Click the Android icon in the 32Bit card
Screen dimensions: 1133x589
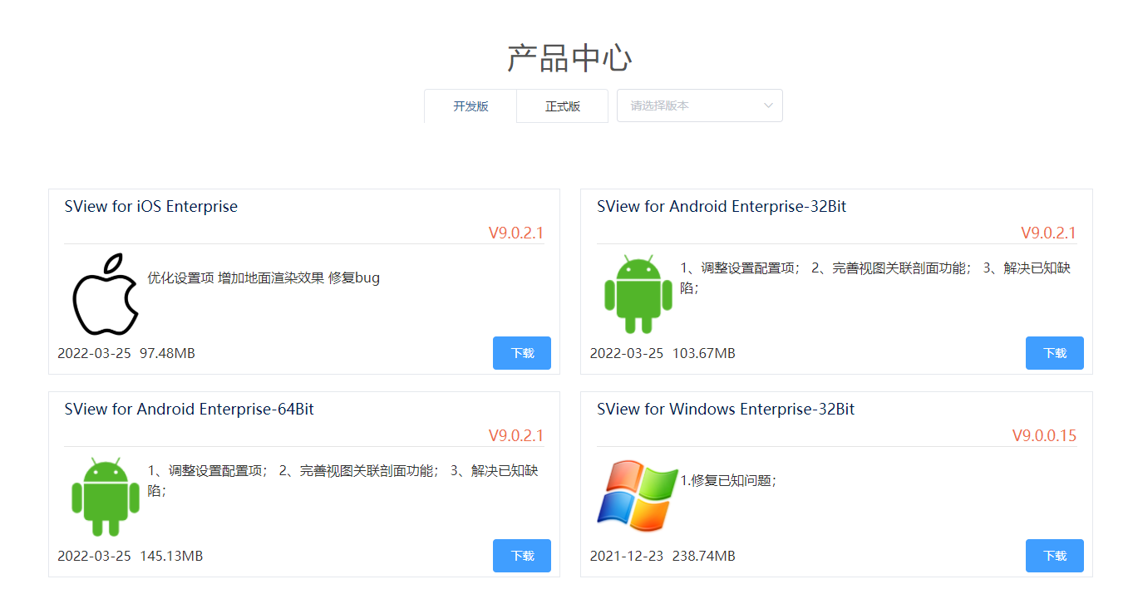click(x=638, y=294)
